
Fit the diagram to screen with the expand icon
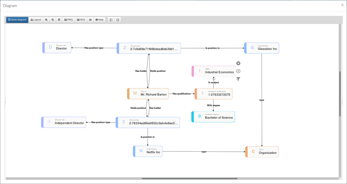click(59, 20)
